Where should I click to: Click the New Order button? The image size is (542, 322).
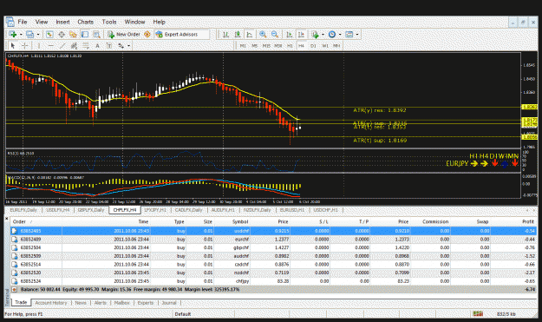click(124, 34)
